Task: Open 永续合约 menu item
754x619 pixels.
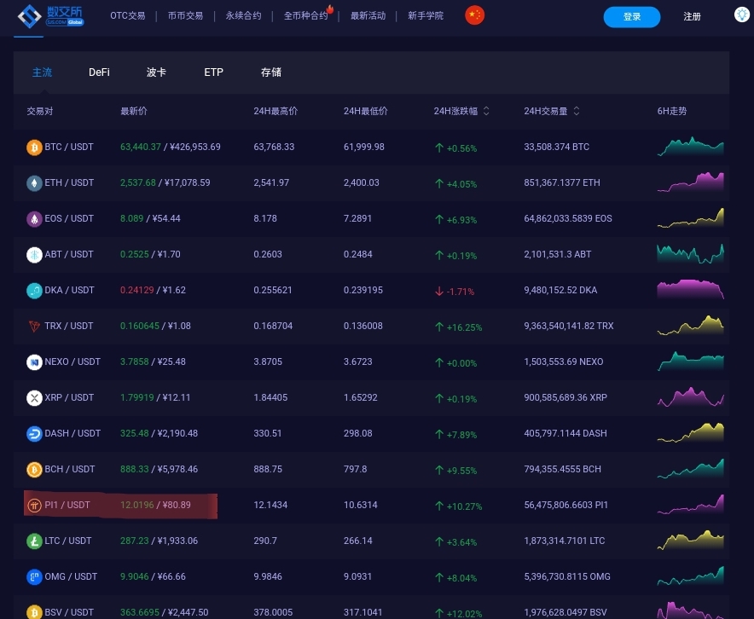Action: pos(243,16)
